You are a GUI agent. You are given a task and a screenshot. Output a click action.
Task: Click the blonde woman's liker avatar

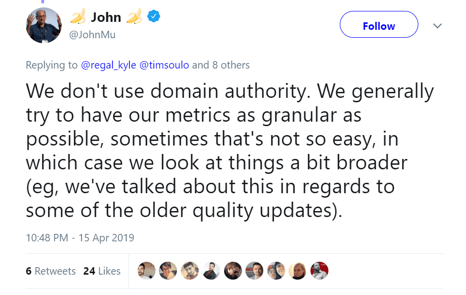point(298,271)
